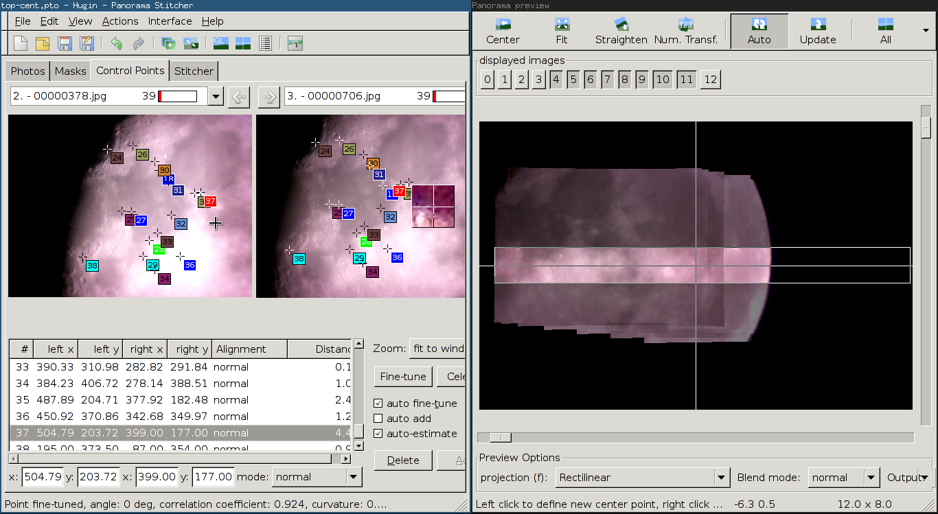
Task: Toggle displayed image 5 in the preview
Action: click(x=573, y=79)
